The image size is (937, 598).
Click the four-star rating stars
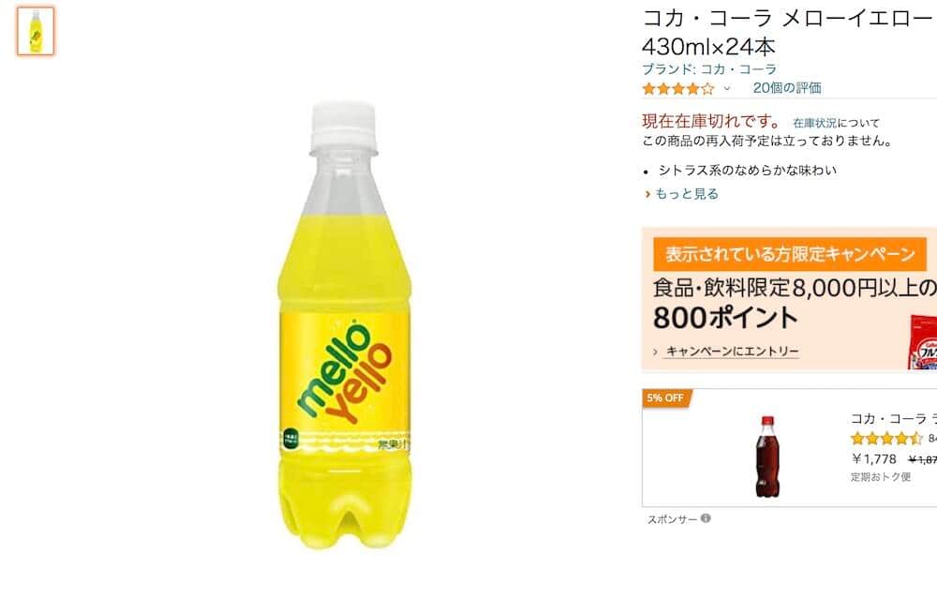(x=678, y=89)
